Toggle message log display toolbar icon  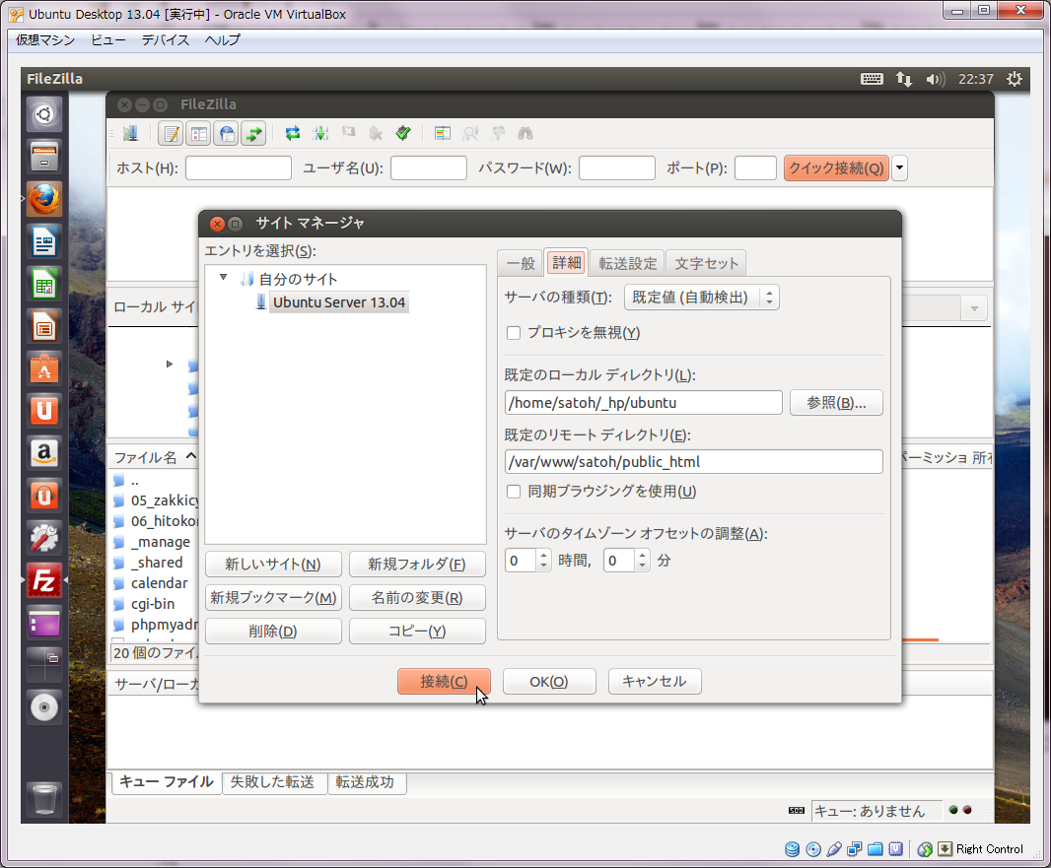click(172, 133)
